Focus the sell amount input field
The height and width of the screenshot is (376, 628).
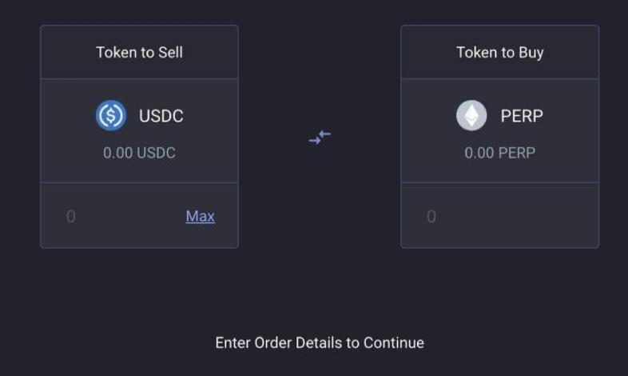pos(120,216)
